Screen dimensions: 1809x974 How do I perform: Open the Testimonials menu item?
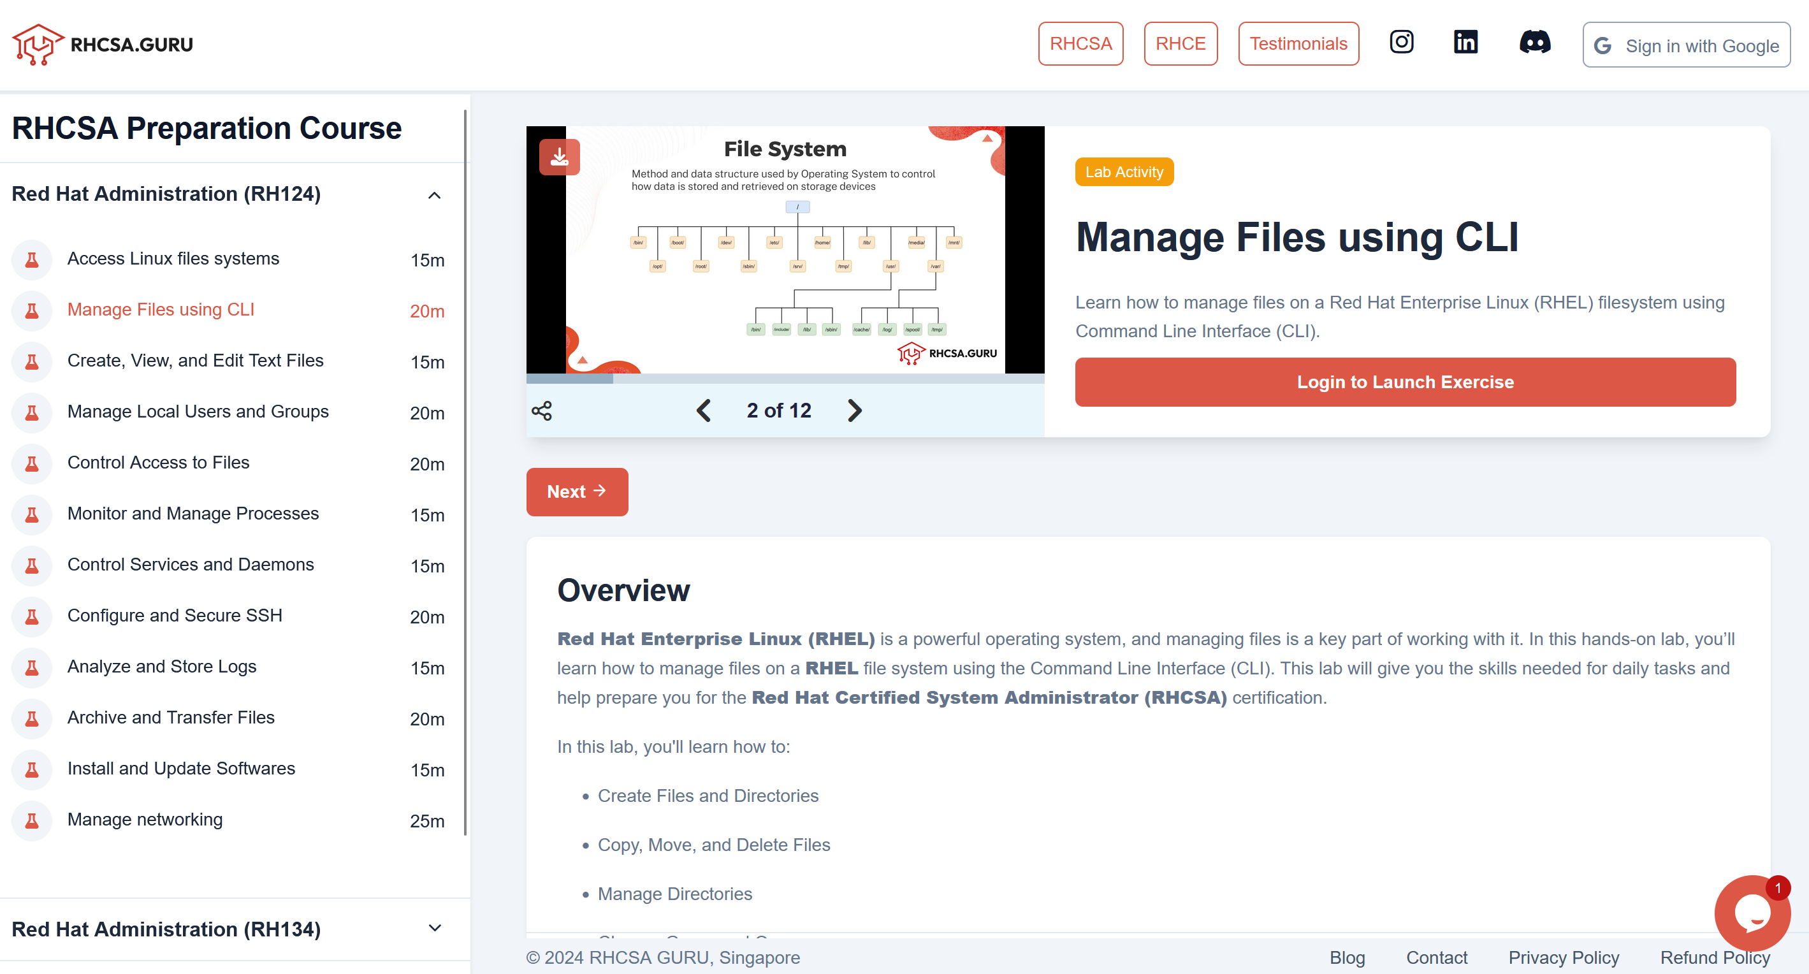[1298, 43]
